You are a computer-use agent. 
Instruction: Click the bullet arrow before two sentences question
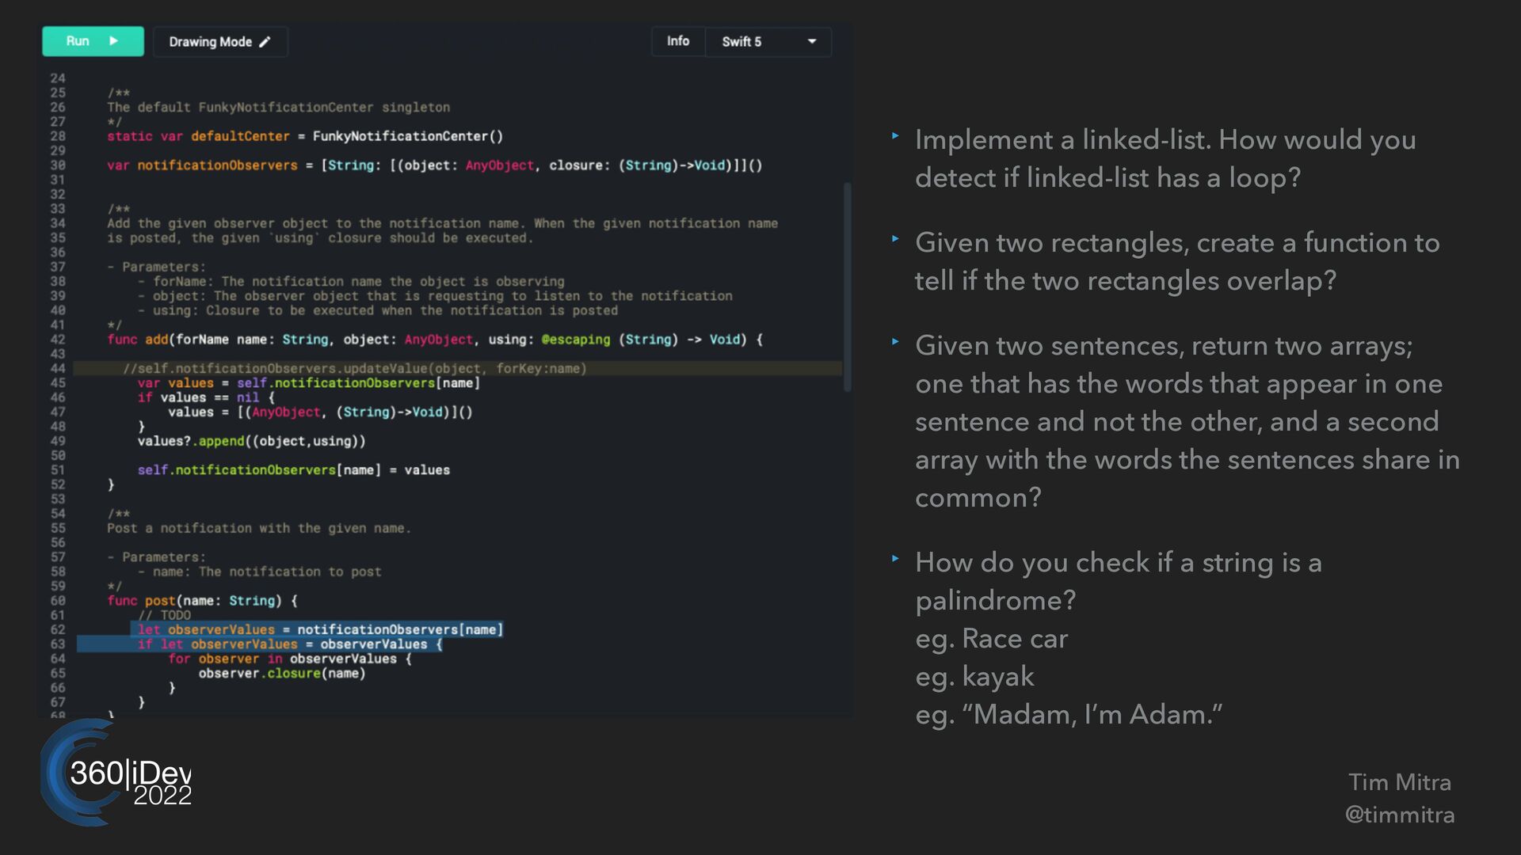(x=895, y=342)
